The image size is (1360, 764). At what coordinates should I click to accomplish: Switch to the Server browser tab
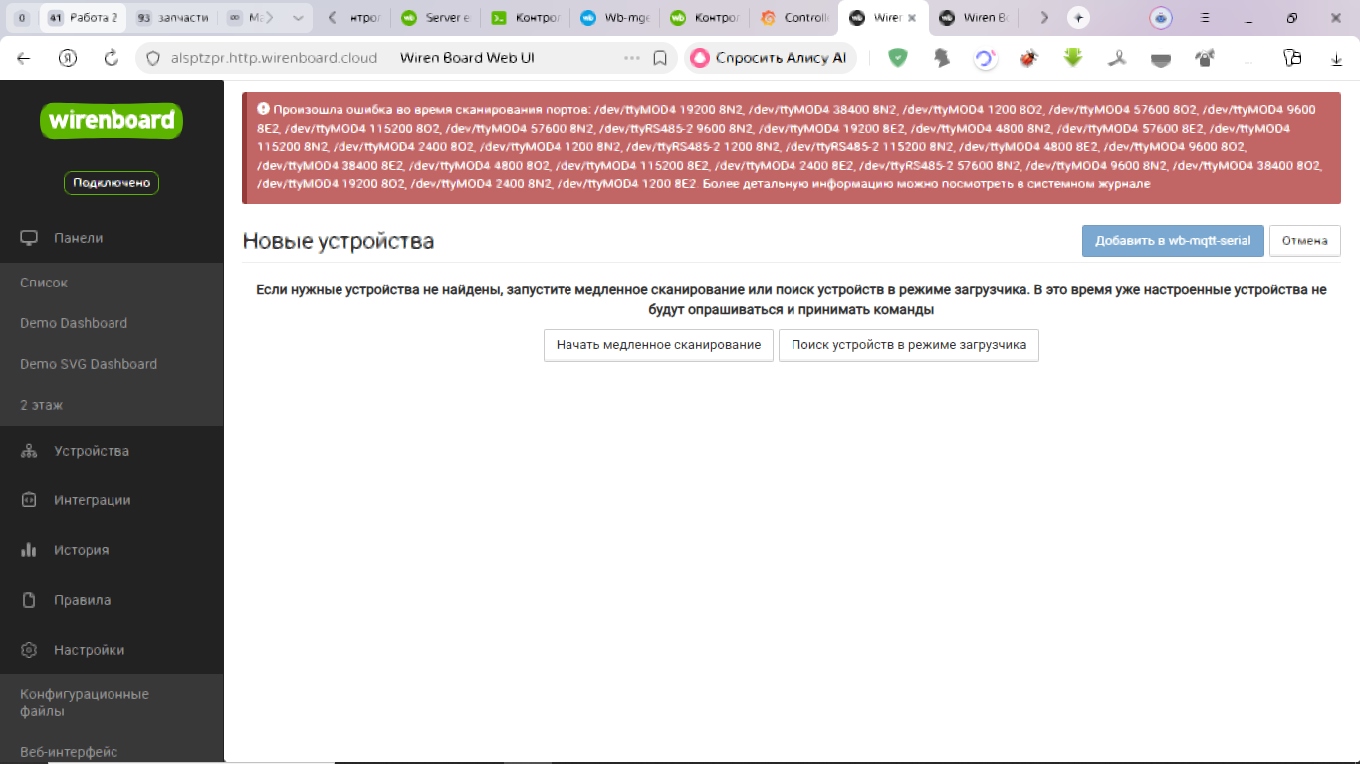coord(434,18)
